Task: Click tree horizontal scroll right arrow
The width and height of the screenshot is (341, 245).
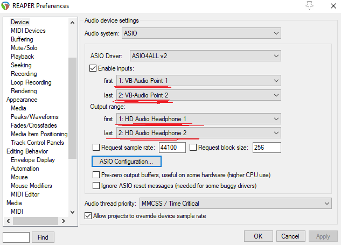Action: (x=64, y=221)
